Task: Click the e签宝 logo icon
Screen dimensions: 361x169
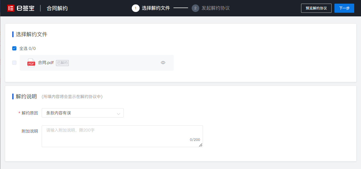Action: coord(11,8)
